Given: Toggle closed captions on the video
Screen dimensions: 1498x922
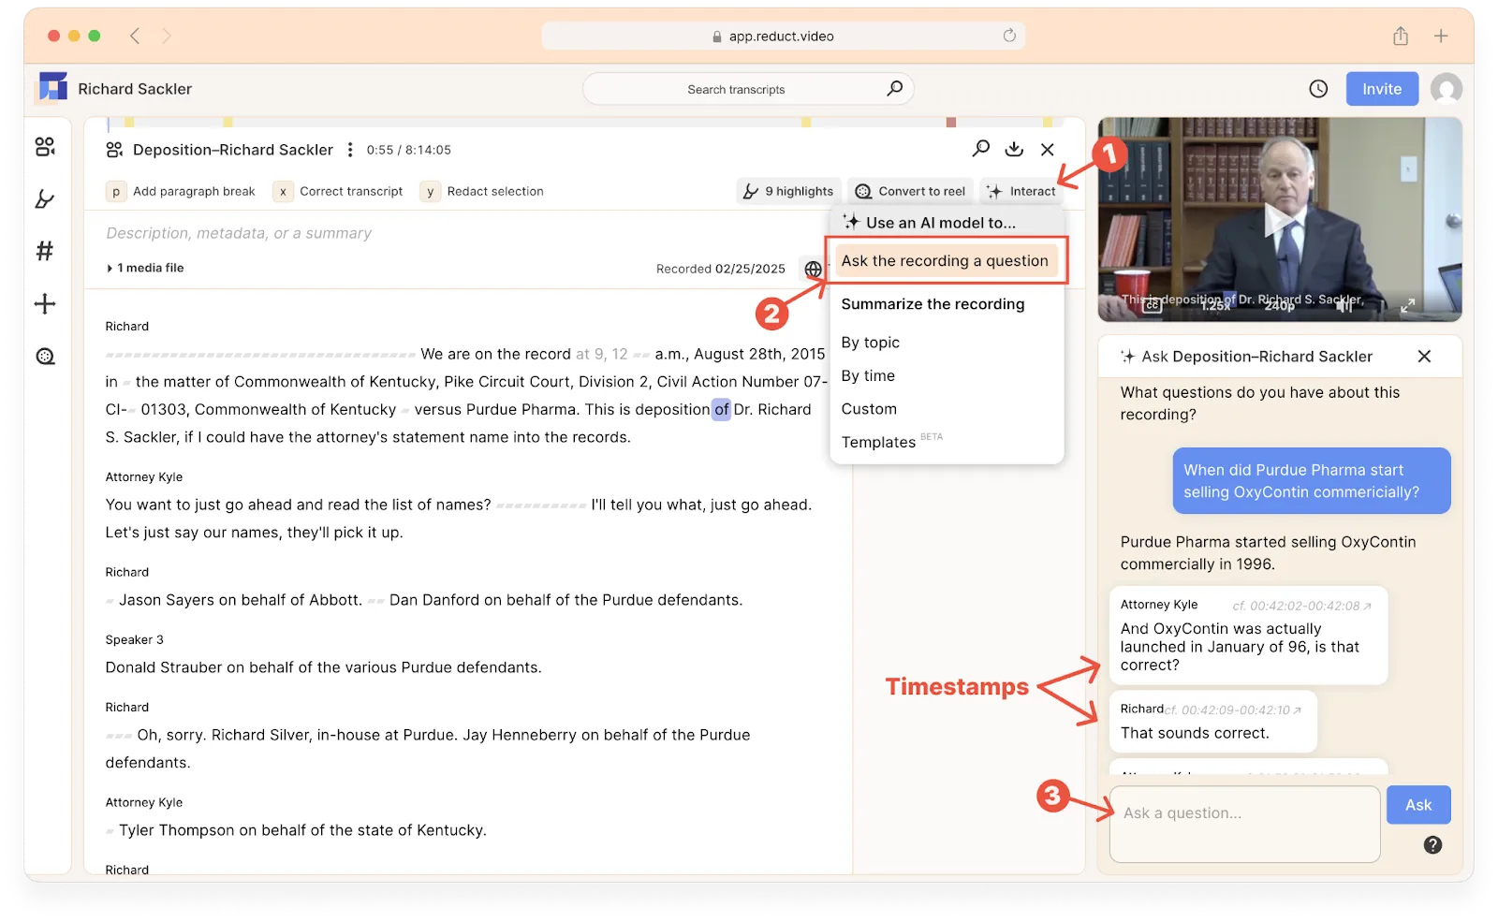Looking at the screenshot, I should tap(1152, 305).
